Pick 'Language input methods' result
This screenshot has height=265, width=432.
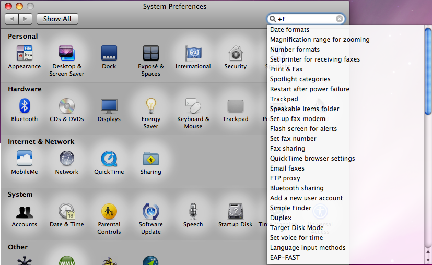tap(308, 247)
